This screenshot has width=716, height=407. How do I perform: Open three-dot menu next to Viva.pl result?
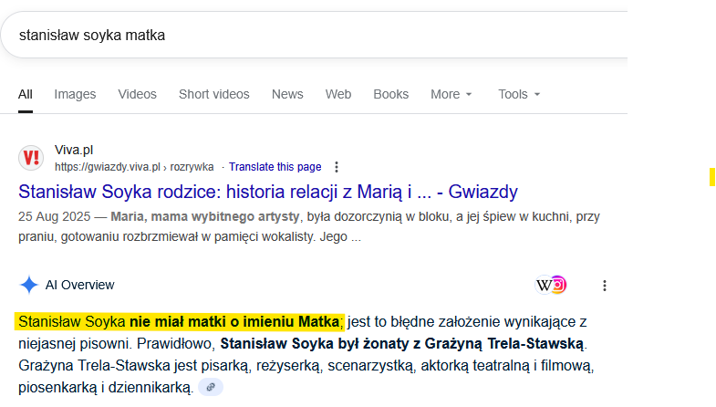(x=337, y=167)
